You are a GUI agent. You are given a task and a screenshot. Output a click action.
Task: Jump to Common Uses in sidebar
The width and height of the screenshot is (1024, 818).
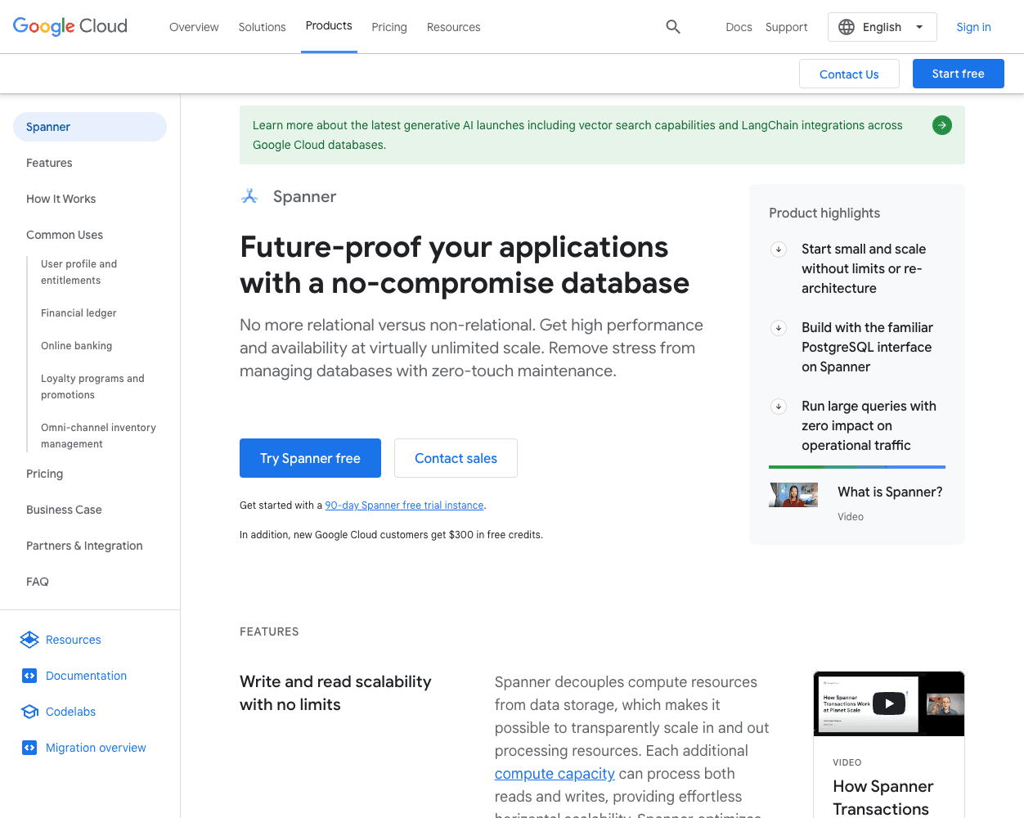point(65,235)
